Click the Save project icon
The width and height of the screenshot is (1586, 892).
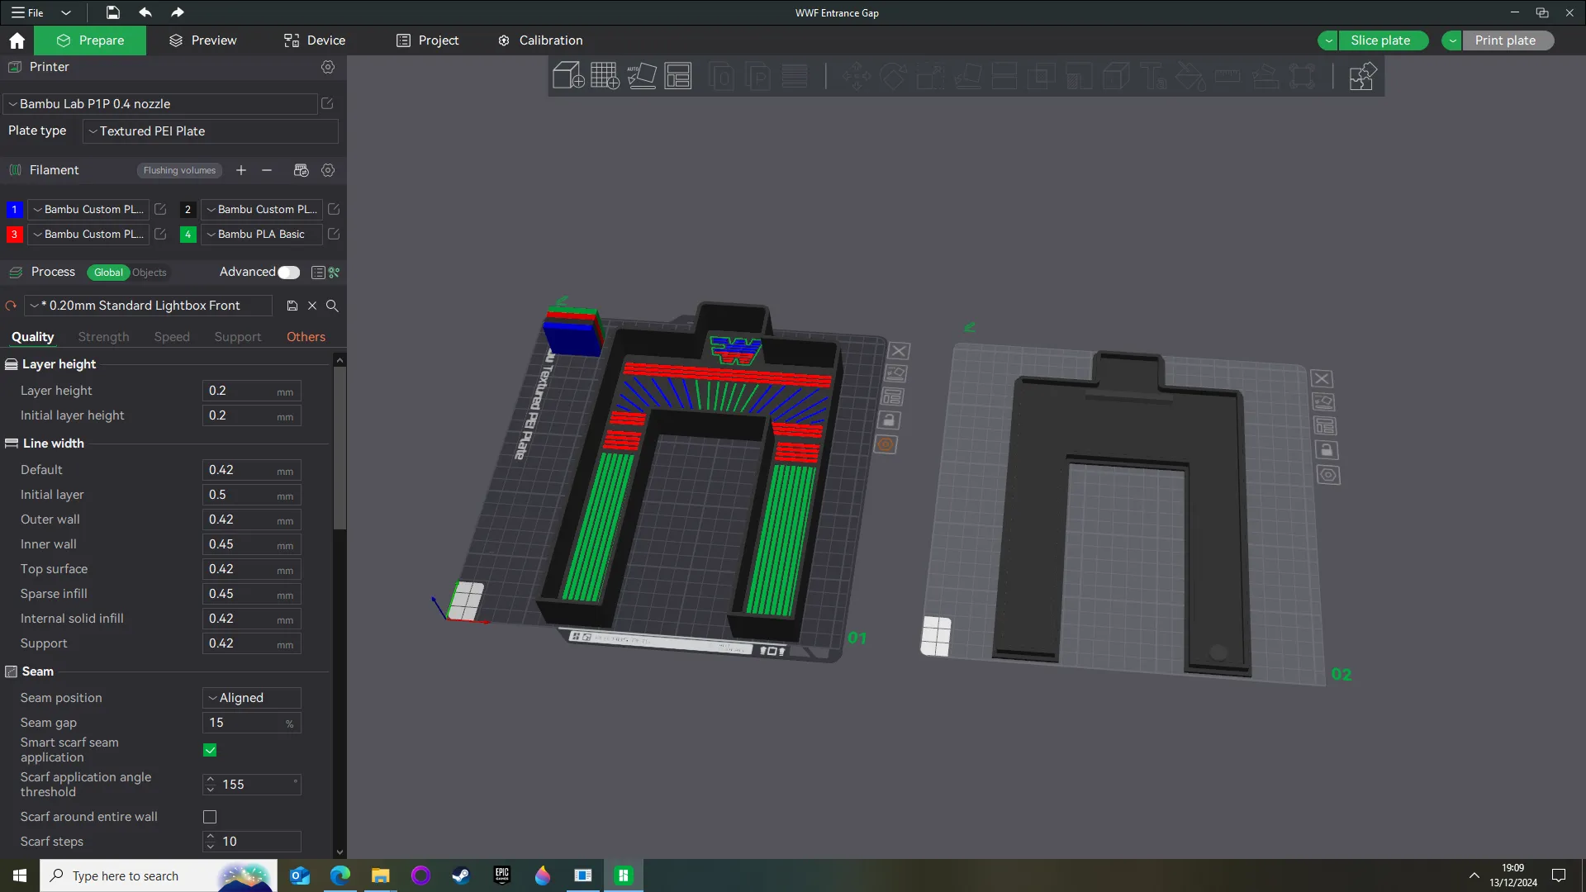tap(112, 12)
